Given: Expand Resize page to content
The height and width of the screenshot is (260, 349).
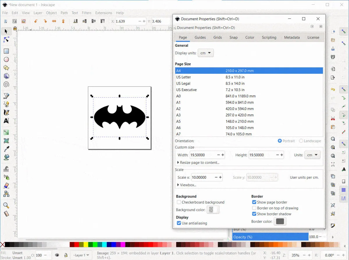Looking at the screenshot, I should (x=198, y=163).
